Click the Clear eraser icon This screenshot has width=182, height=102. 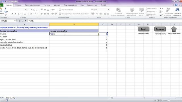pos(160,15)
